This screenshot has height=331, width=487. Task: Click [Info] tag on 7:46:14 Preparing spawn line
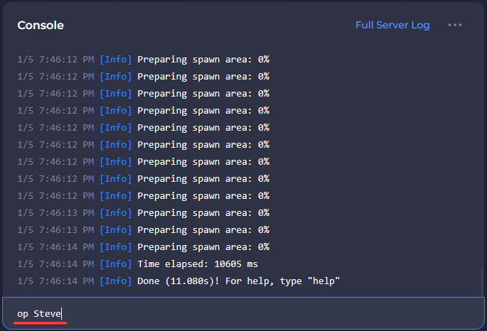coord(115,247)
